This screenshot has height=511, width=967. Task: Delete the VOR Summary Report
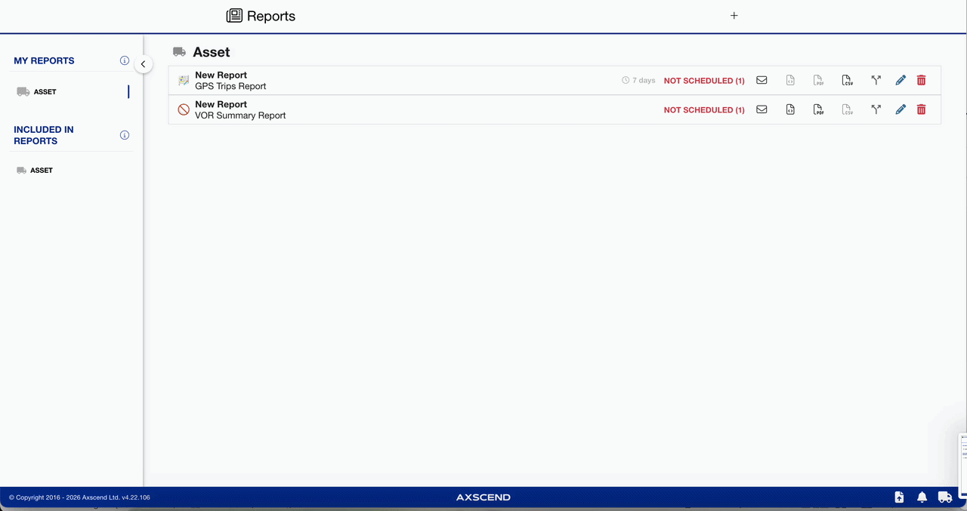[x=921, y=109]
